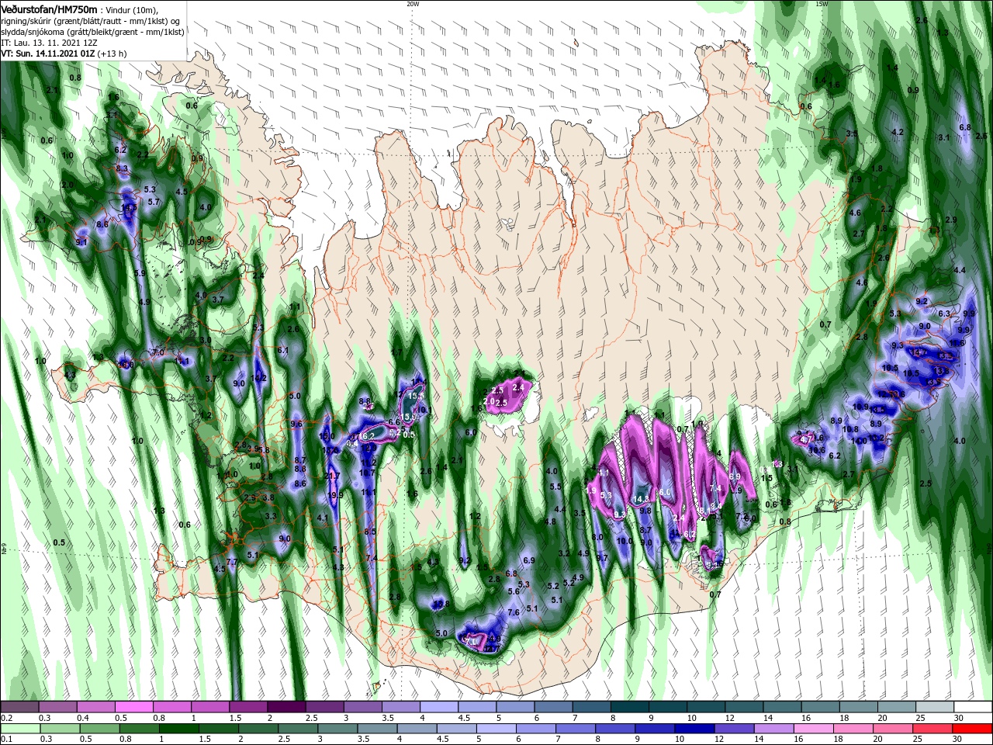Click the 7.6 precipitation value
The height and width of the screenshot is (745, 993).
(x=513, y=613)
